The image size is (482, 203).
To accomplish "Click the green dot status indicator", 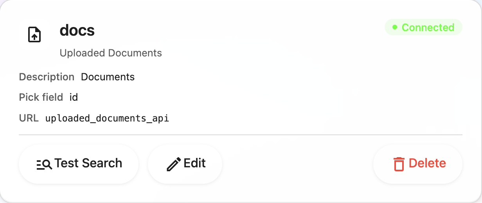I will pos(395,27).
